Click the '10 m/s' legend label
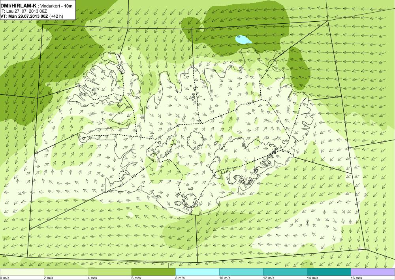The image size is (395, 280). coord(225,278)
